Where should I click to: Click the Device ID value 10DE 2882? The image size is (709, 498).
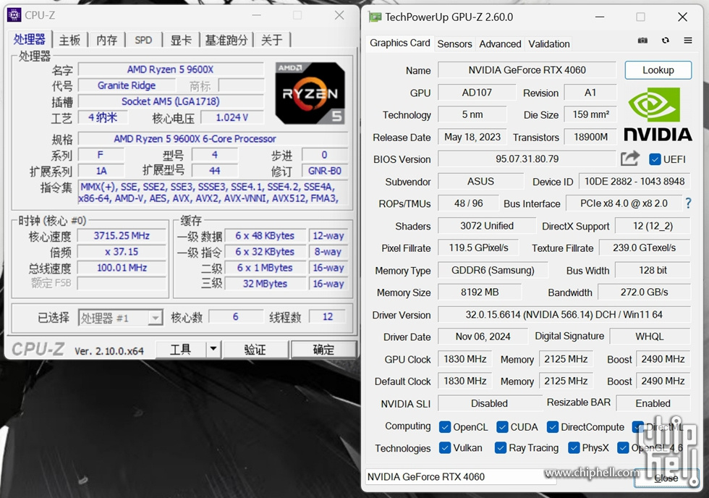click(x=634, y=182)
